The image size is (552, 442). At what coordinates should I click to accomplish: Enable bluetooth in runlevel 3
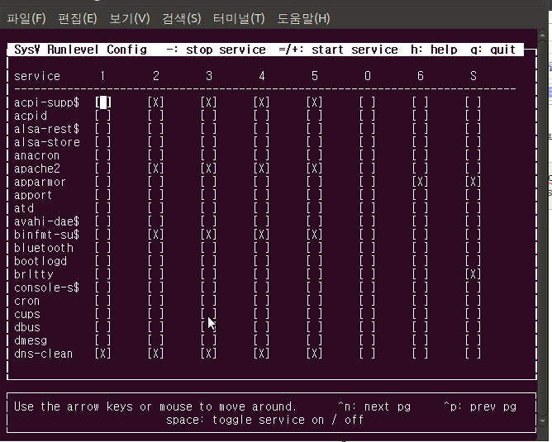pyautogui.click(x=208, y=248)
